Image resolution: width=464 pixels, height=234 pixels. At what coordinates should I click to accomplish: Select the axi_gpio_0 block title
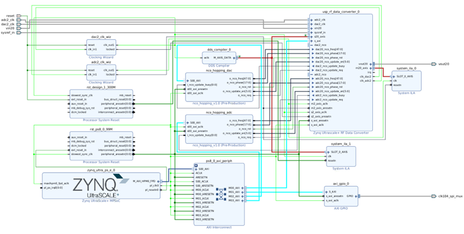(x=341, y=184)
